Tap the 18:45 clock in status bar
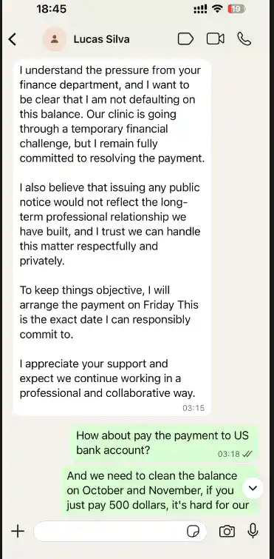Viewport: 274px width, 559px height. tap(52, 9)
